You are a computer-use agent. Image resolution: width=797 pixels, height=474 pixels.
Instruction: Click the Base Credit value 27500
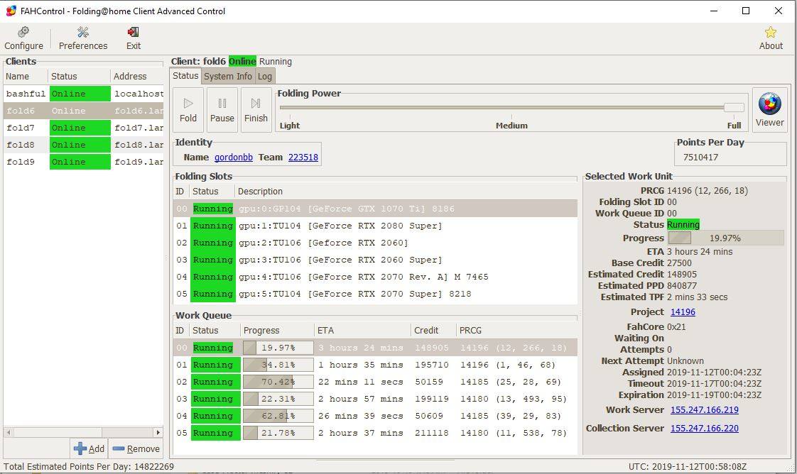[x=679, y=263]
